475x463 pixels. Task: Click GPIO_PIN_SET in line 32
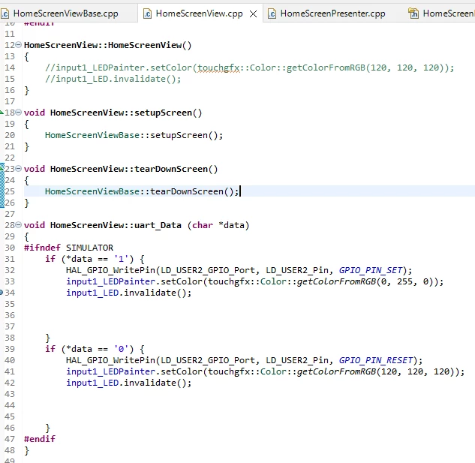(371, 270)
